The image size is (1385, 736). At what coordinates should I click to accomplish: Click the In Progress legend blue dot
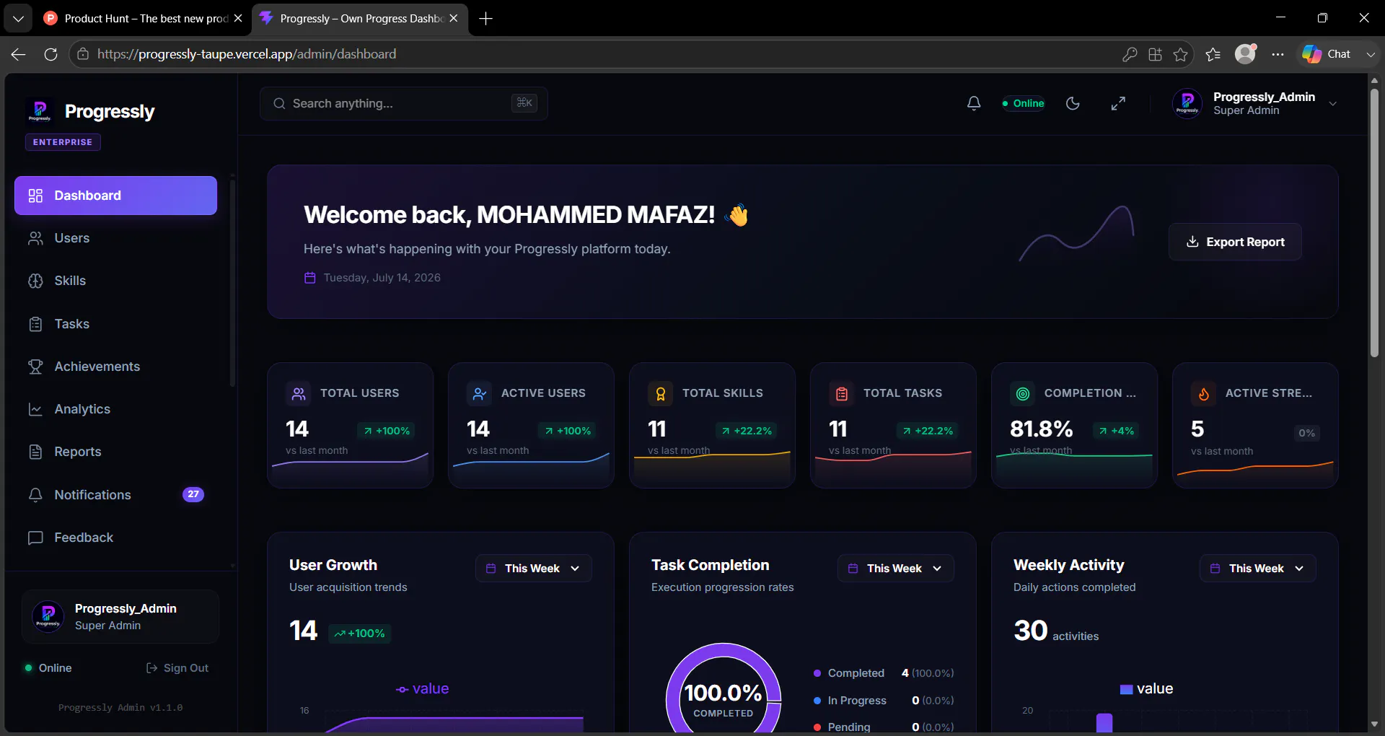[x=817, y=701]
